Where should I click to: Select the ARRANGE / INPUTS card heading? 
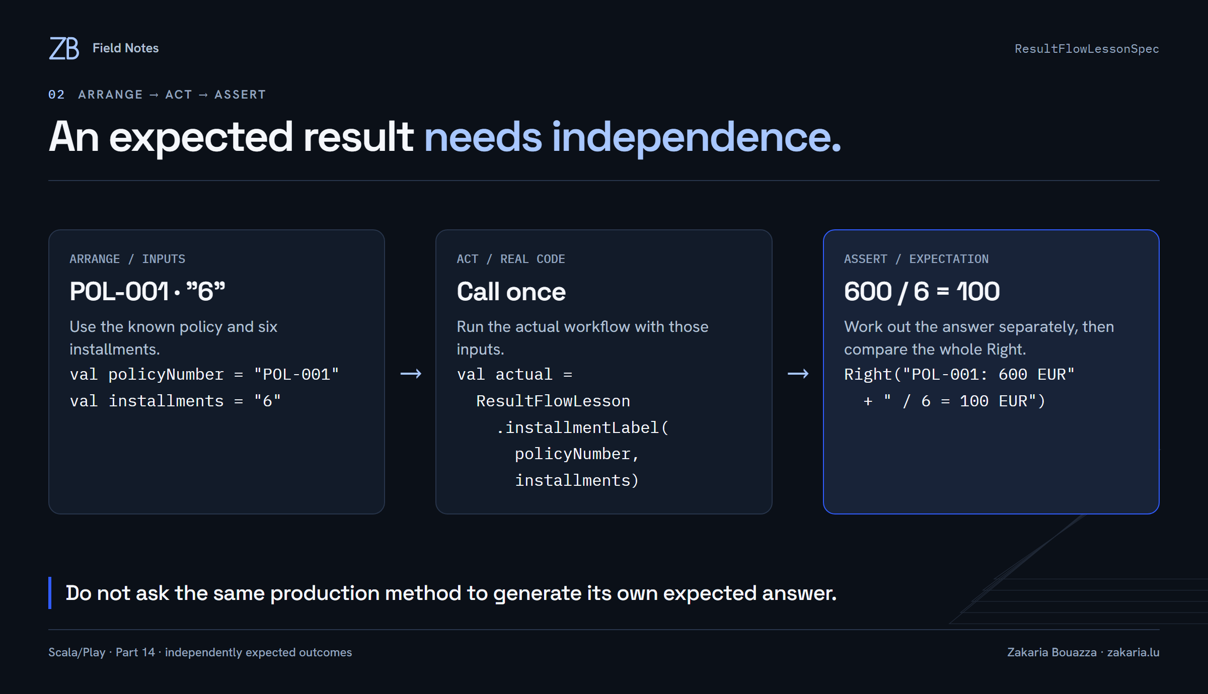point(127,259)
